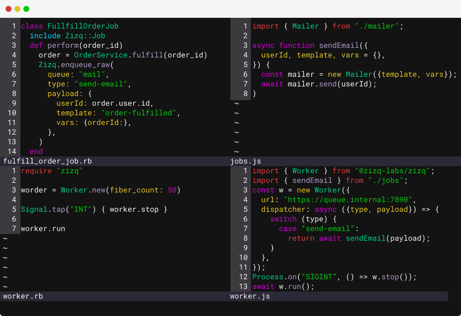Click the yellow minimize window button

(x=17, y=9)
